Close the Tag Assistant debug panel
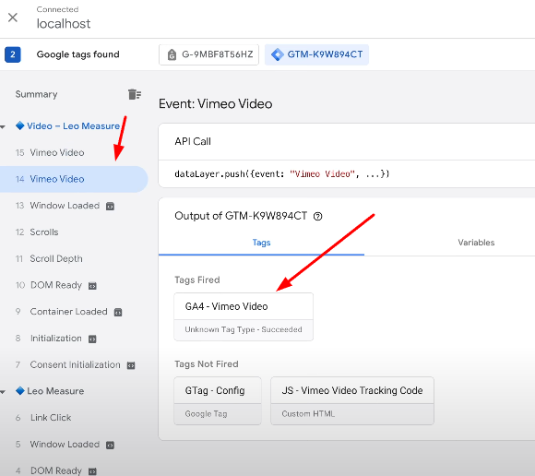This screenshot has height=476, width=535. (x=13, y=18)
